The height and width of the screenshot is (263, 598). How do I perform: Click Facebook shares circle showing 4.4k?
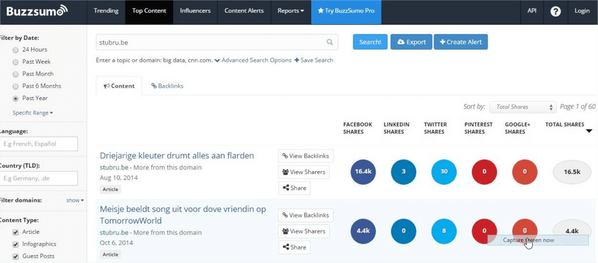363,231
